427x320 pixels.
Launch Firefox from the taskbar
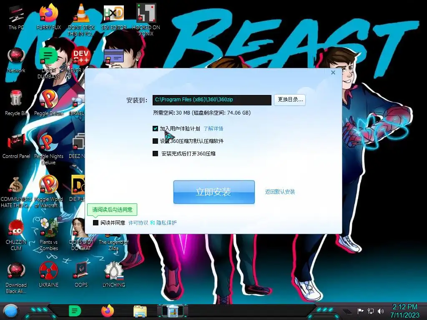[x=108, y=311]
